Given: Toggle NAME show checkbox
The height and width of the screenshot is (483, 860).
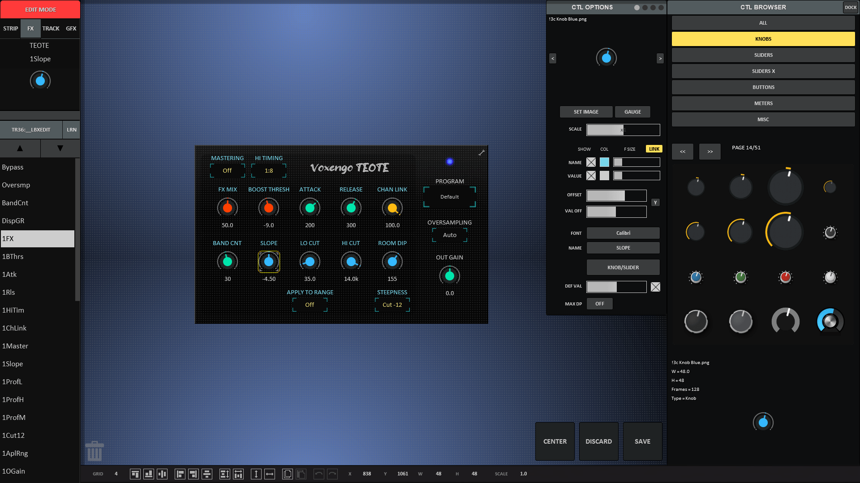Looking at the screenshot, I should tap(591, 162).
